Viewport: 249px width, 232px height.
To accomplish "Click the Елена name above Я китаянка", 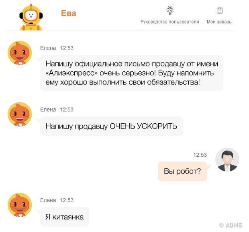I will pos(48,200).
